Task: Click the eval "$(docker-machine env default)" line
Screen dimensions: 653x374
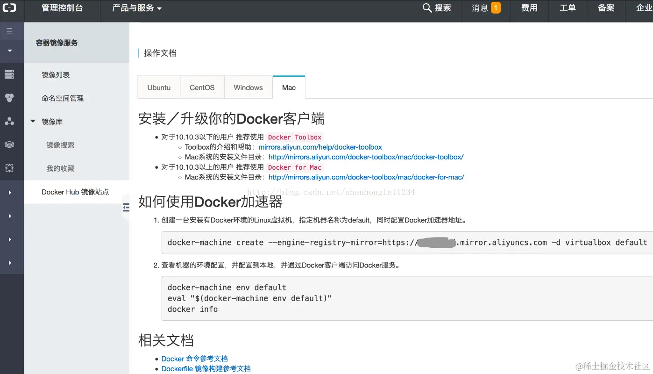Action: (x=250, y=298)
